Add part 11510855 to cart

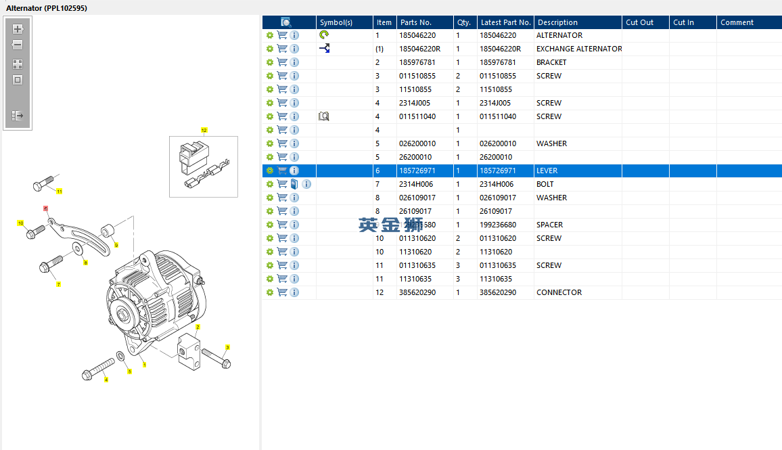click(x=282, y=89)
